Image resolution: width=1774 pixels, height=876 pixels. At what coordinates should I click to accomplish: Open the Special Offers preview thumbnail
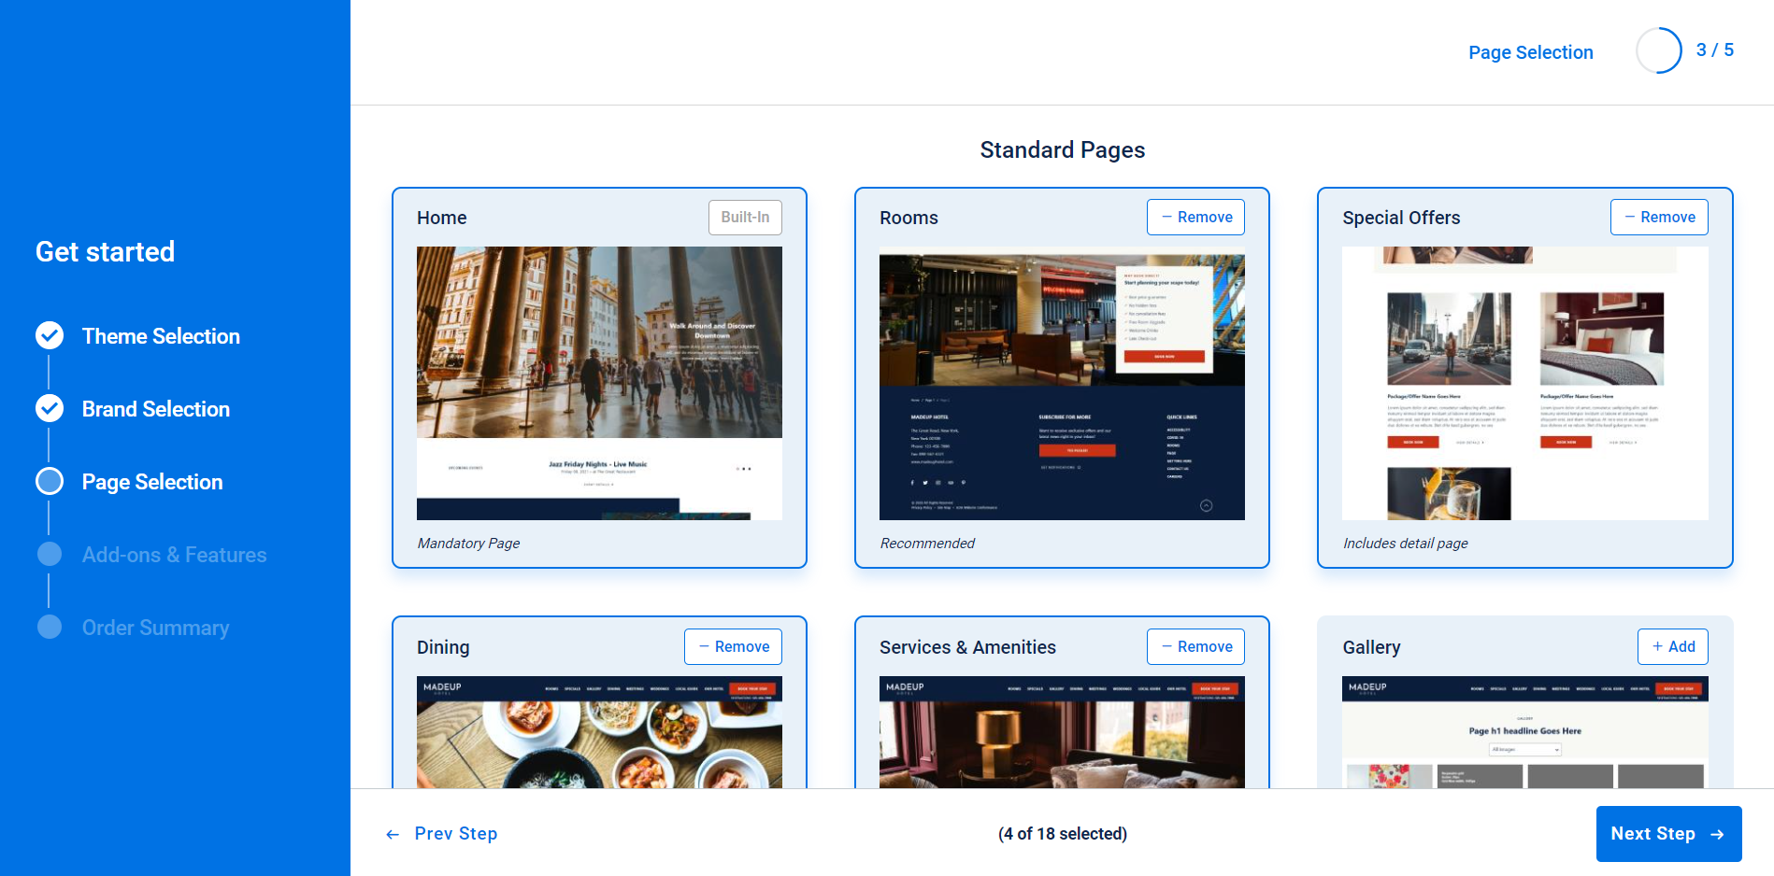tap(1525, 383)
